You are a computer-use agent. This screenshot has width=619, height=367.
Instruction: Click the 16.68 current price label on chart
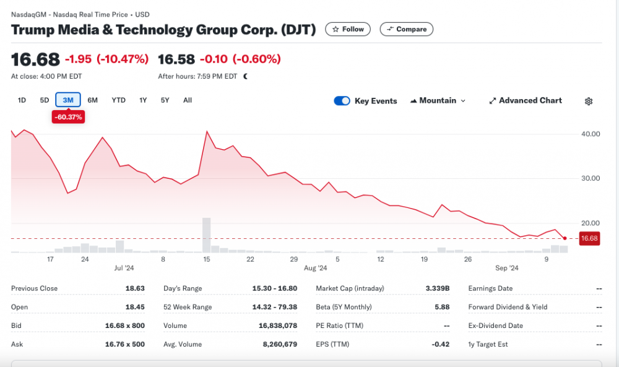point(589,238)
